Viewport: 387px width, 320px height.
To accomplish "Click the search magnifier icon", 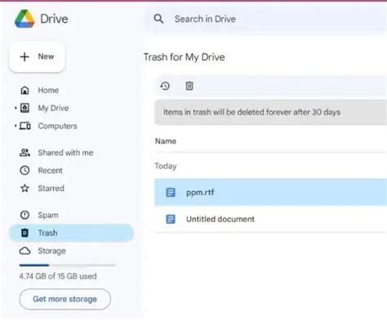I will click(158, 19).
